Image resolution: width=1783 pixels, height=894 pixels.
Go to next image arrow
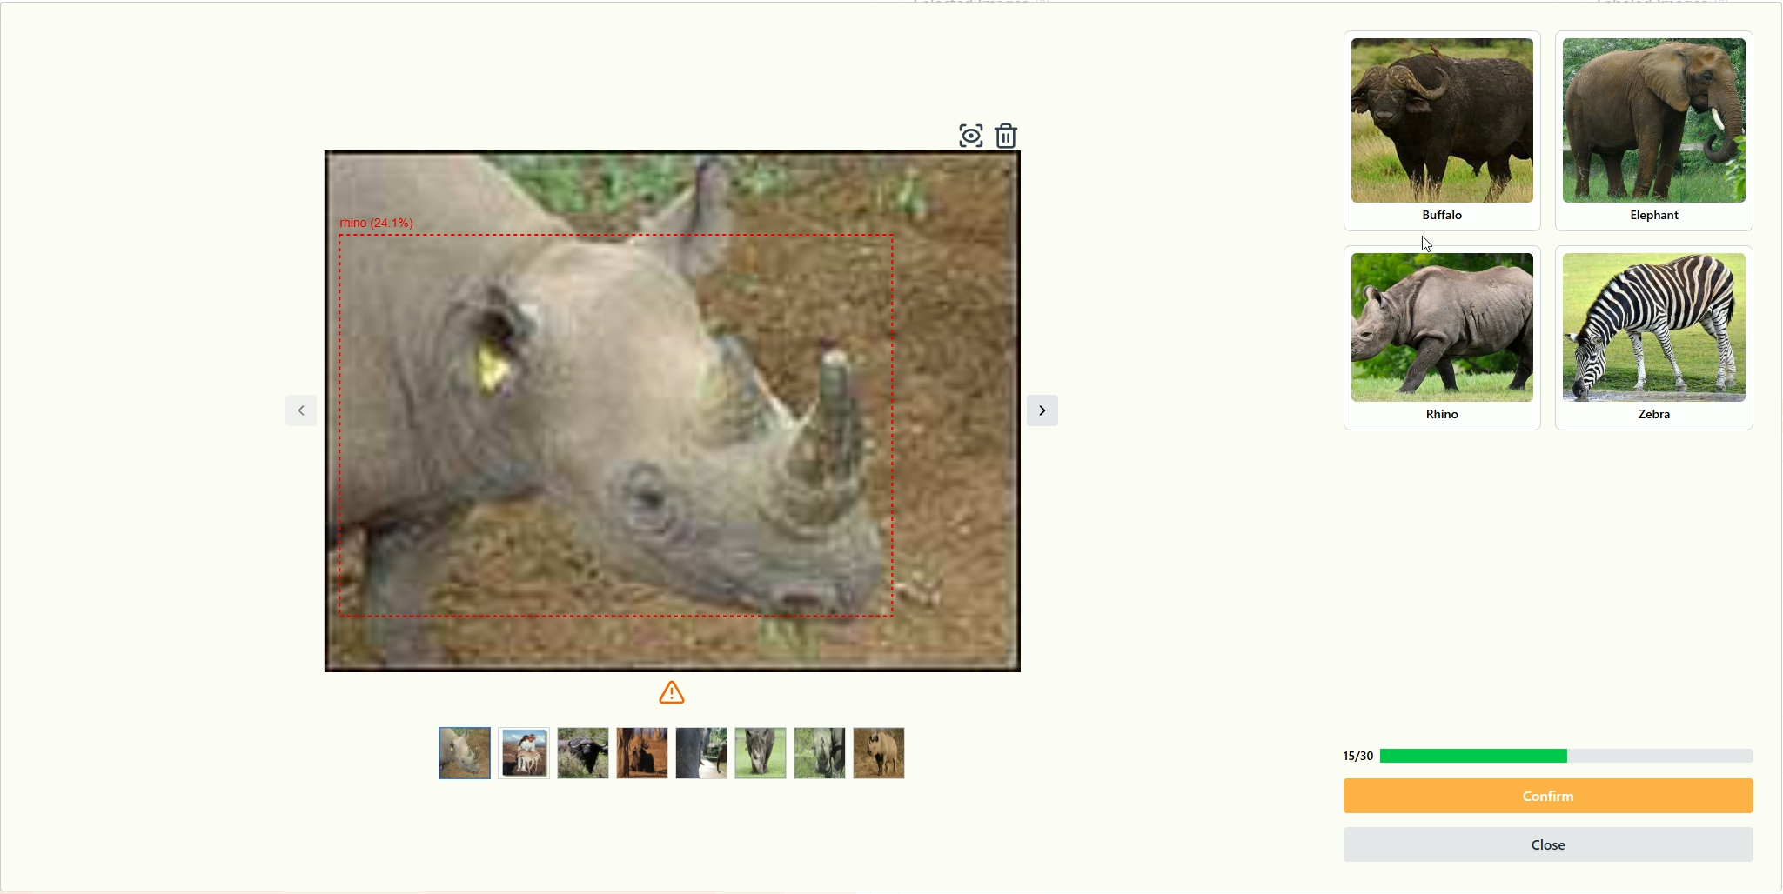pyautogui.click(x=1042, y=410)
